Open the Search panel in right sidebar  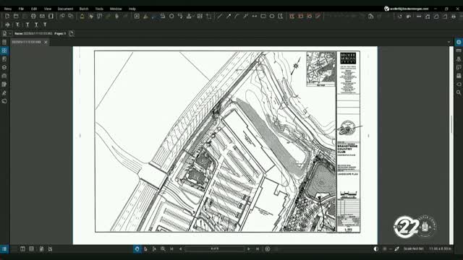(x=459, y=92)
